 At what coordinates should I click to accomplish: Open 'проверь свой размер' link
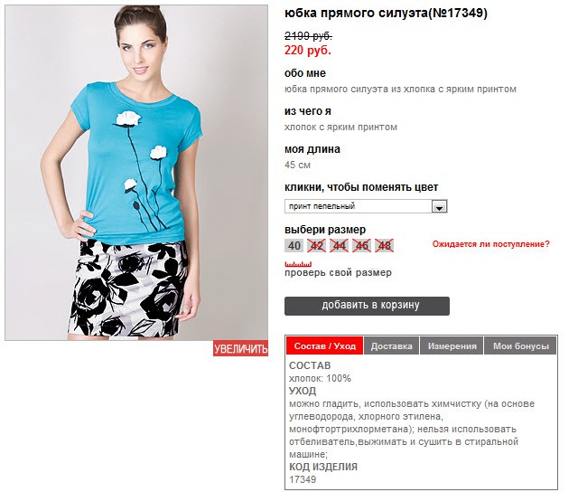click(338, 273)
